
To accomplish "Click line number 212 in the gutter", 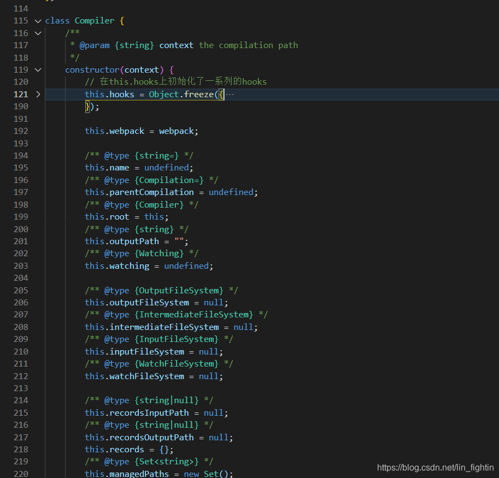I will tap(21, 376).
